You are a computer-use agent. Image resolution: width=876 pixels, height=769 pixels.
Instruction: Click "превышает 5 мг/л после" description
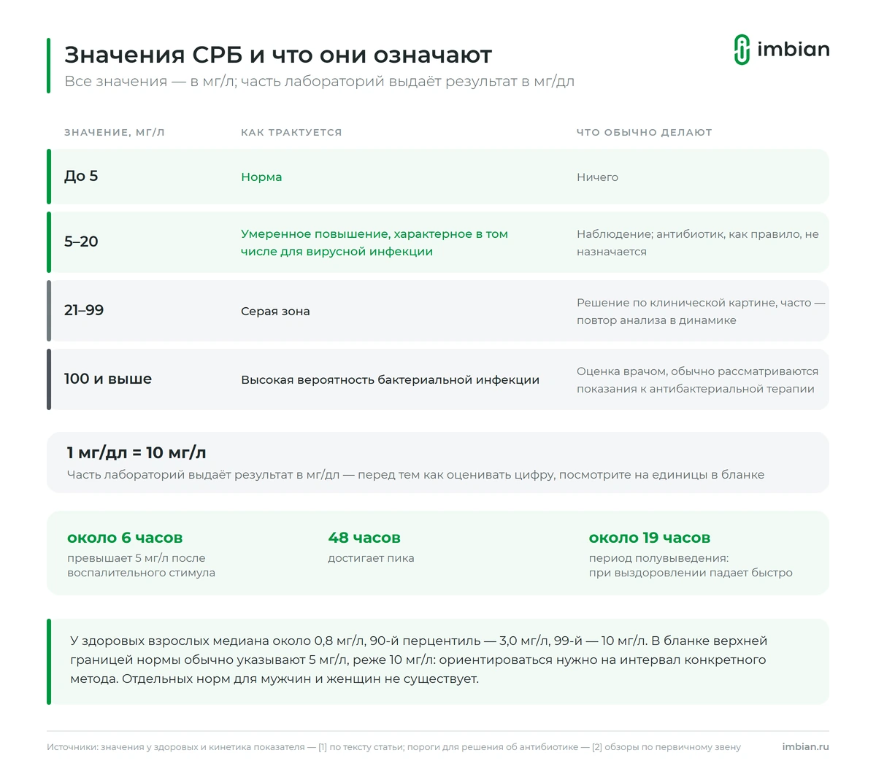click(x=141, y=565)
